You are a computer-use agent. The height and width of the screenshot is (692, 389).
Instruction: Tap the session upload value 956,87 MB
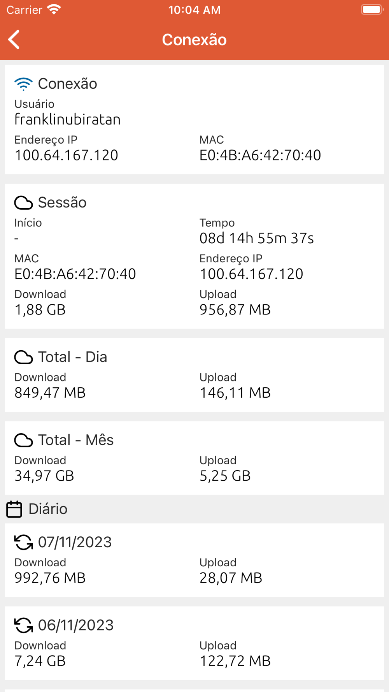pos(235,310)
